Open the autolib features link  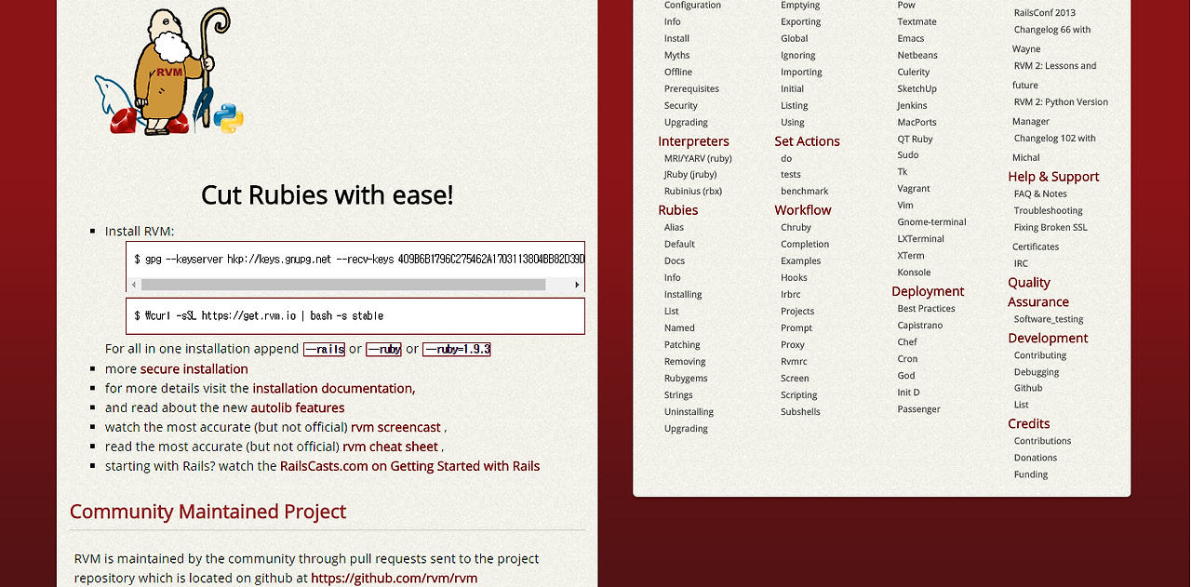click(x=298, y=408)
